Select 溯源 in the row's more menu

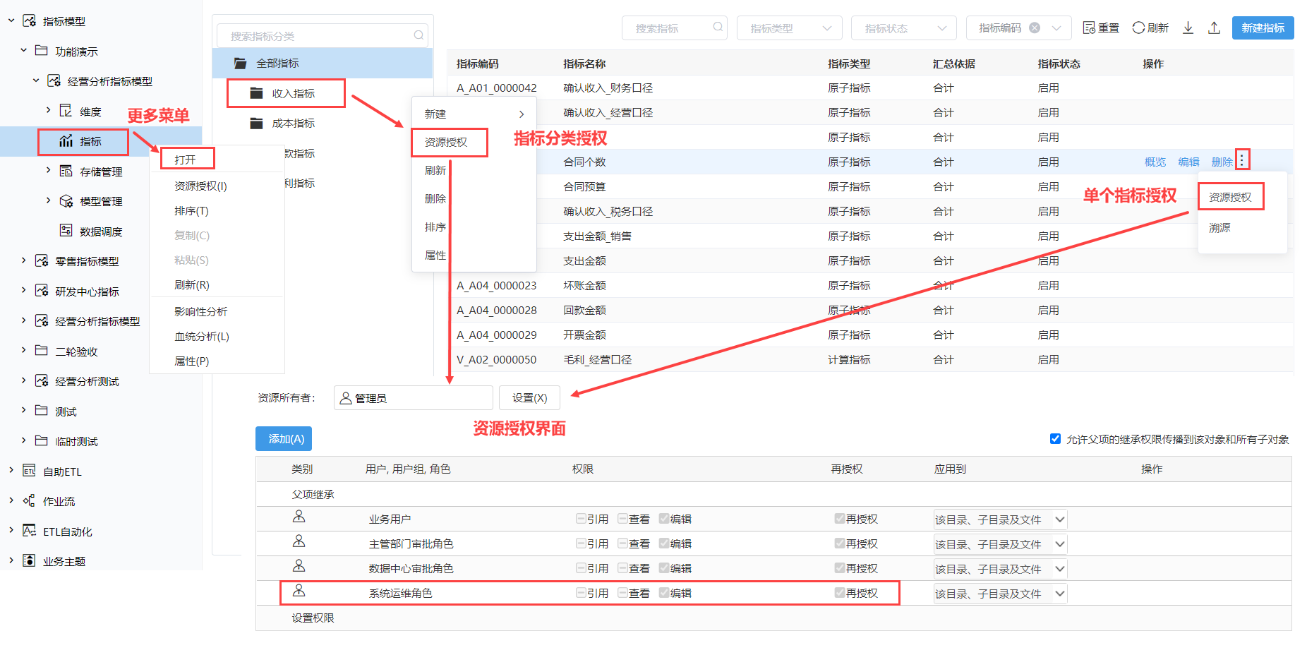(x=1219, y=227)
